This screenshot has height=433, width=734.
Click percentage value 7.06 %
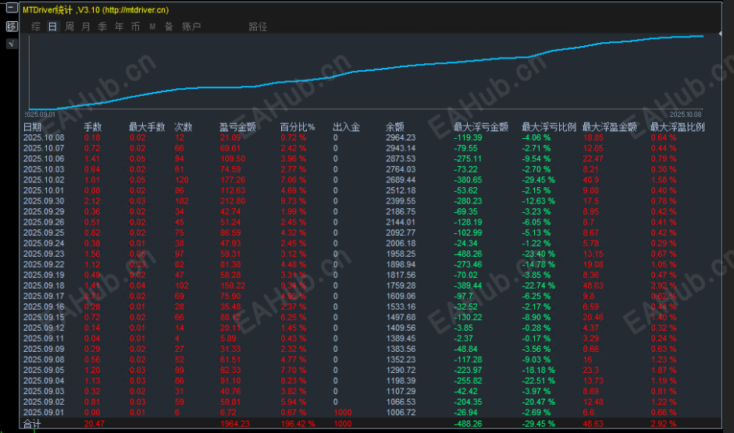(x=294, y=180)
